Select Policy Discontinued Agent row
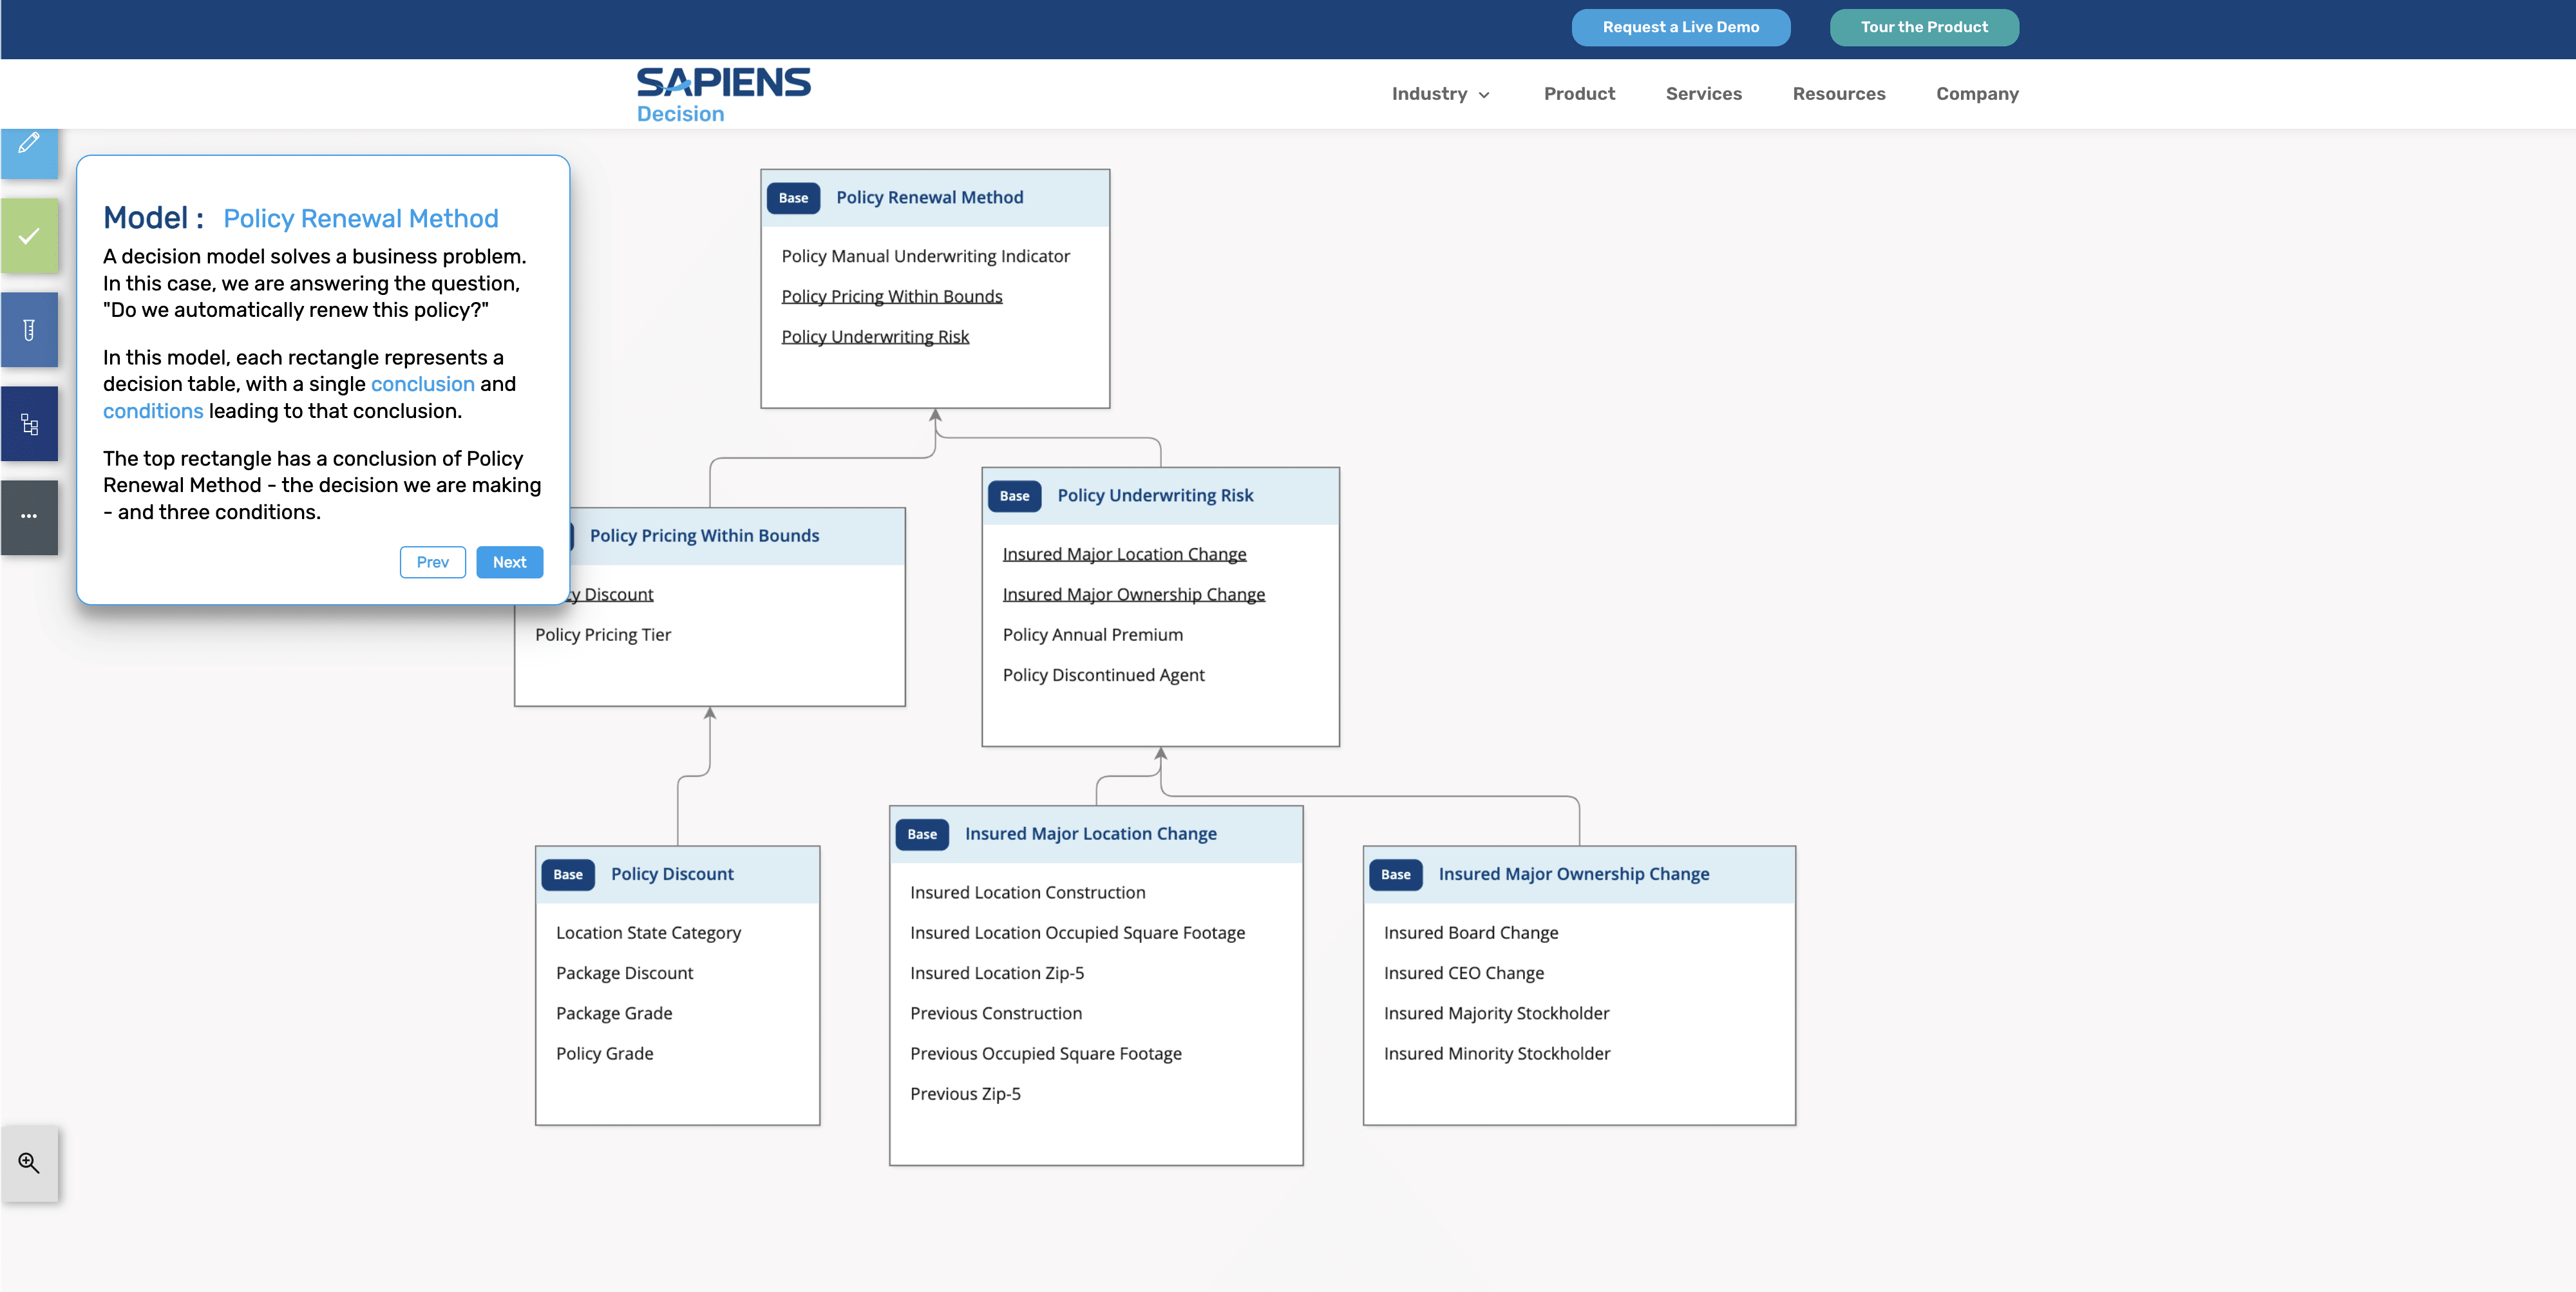 tap(1103, 675)
